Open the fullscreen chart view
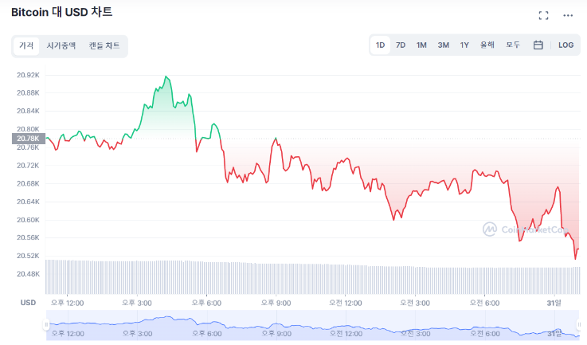The width and height of the screenshot is (587, 345). coord(543,15)
